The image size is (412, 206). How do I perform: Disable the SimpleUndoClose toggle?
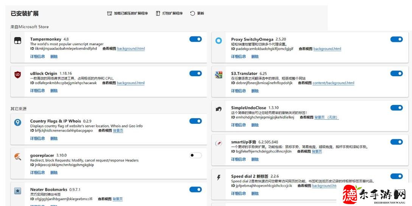tap(396, 108)
